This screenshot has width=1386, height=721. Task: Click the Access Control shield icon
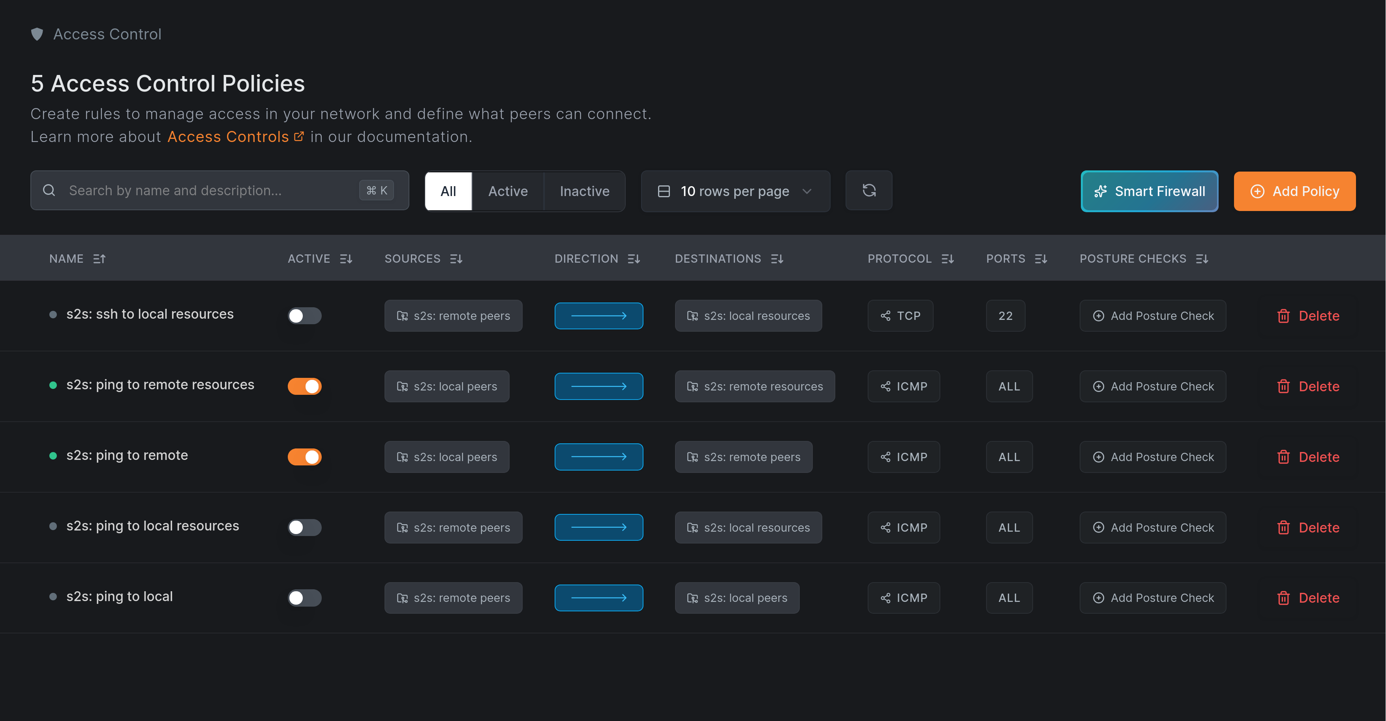click(x=37, y=34)
